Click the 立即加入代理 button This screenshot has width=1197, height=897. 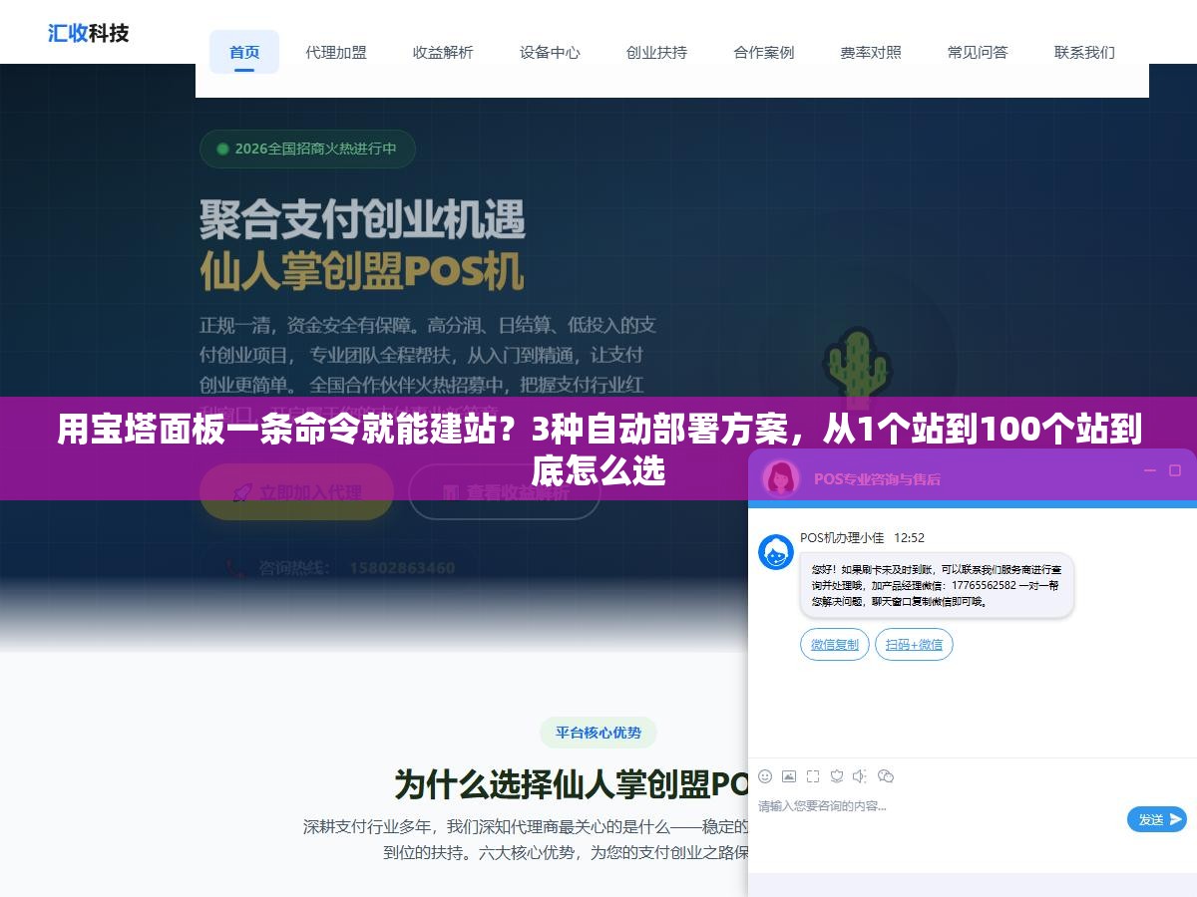(296, 491)
